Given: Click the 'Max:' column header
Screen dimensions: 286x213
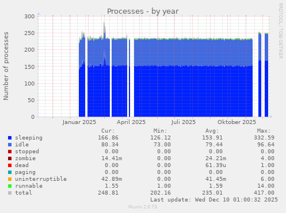Looking at the screenshot, I should point(264,131).
